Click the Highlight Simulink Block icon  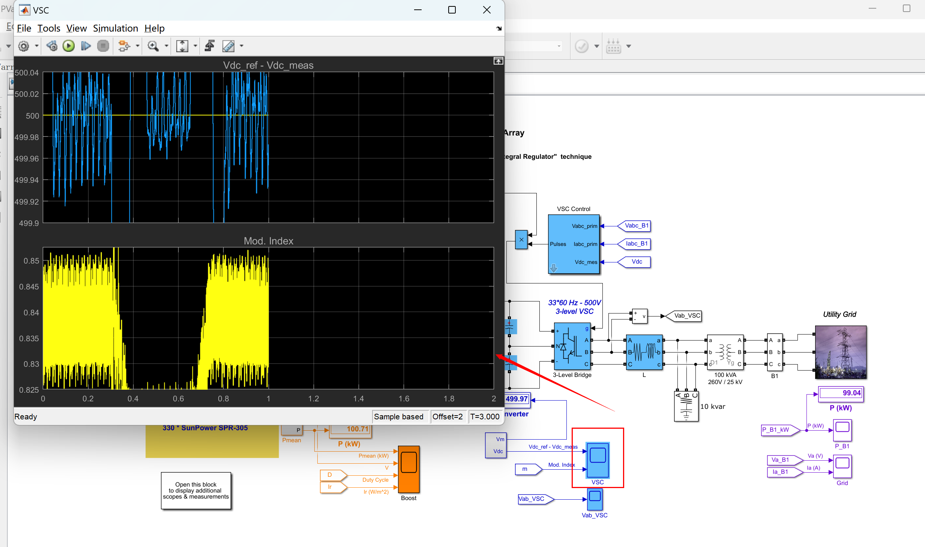tap(123, 46)
